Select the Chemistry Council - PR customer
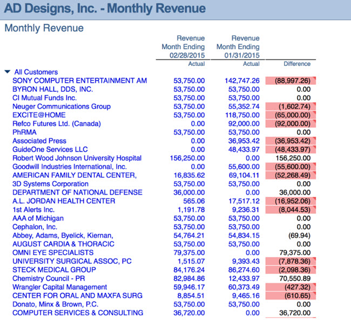351x320 pixels. (49, 278)
